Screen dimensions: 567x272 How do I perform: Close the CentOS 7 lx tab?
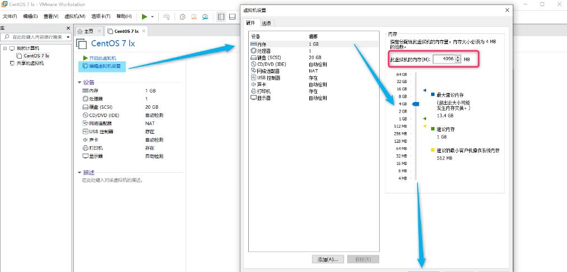144,31
